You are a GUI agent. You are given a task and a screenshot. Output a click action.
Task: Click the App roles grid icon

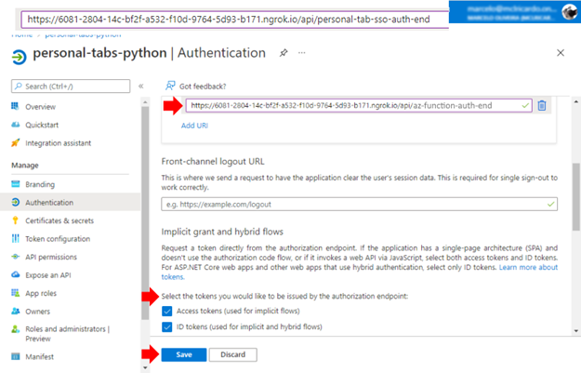(15, 293)
